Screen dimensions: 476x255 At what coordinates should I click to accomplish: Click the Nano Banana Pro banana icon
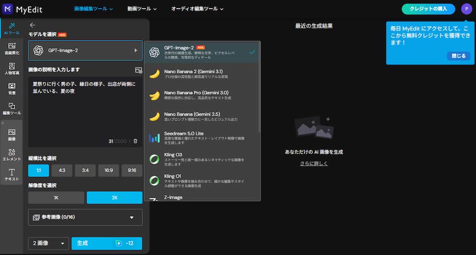click(x=155, y=96)
